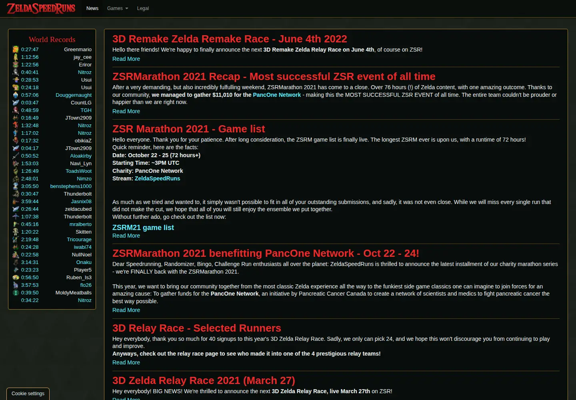Viewport: 576px width, 400px height.
Task: Click the world record time 0:34:22
Action: click(30, 300)
